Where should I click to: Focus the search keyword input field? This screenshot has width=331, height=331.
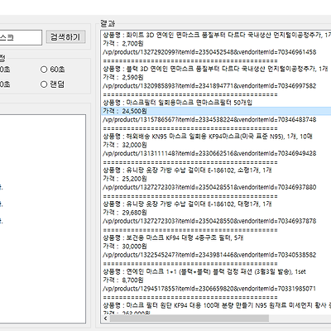pos(21,37)
